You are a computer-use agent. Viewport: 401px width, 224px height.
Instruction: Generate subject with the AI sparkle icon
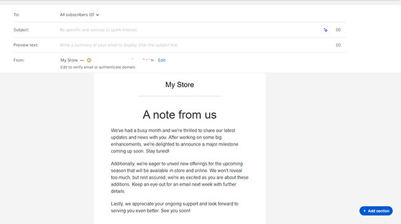(x=326, y=30)
